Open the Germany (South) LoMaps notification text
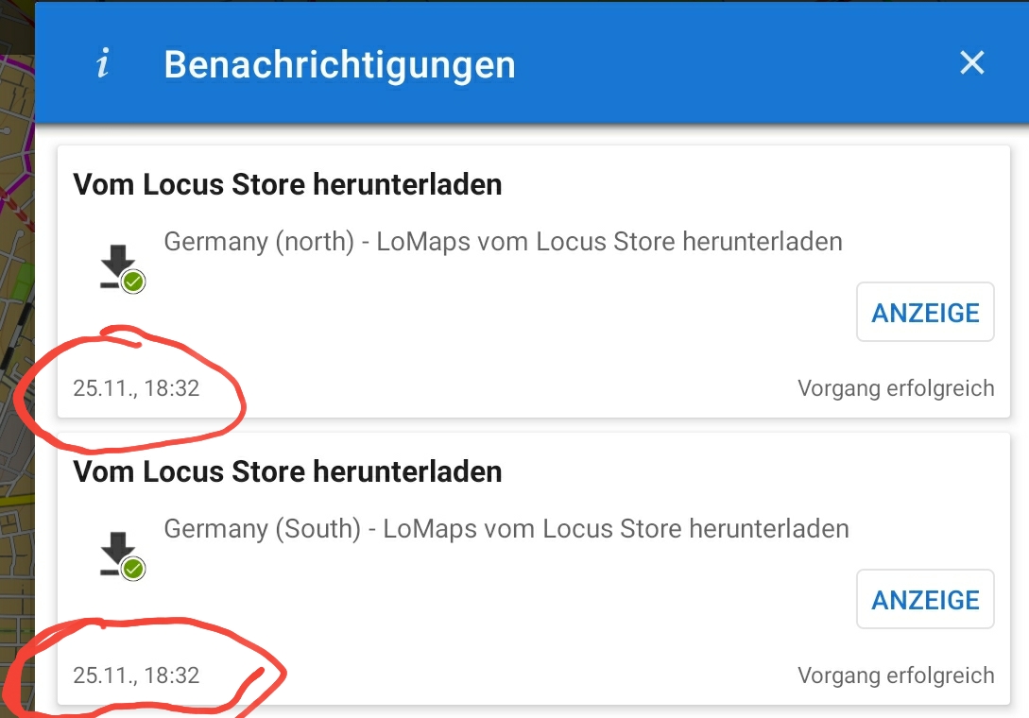Screen dimensions: 1029x718 (x=506, y=529)
